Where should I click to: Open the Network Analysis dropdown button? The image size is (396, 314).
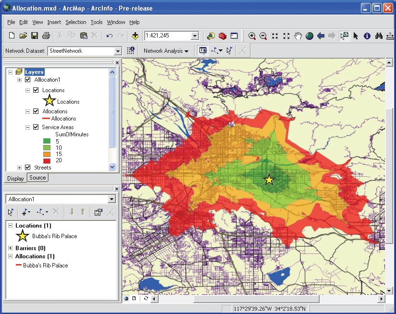click(166, 51)
